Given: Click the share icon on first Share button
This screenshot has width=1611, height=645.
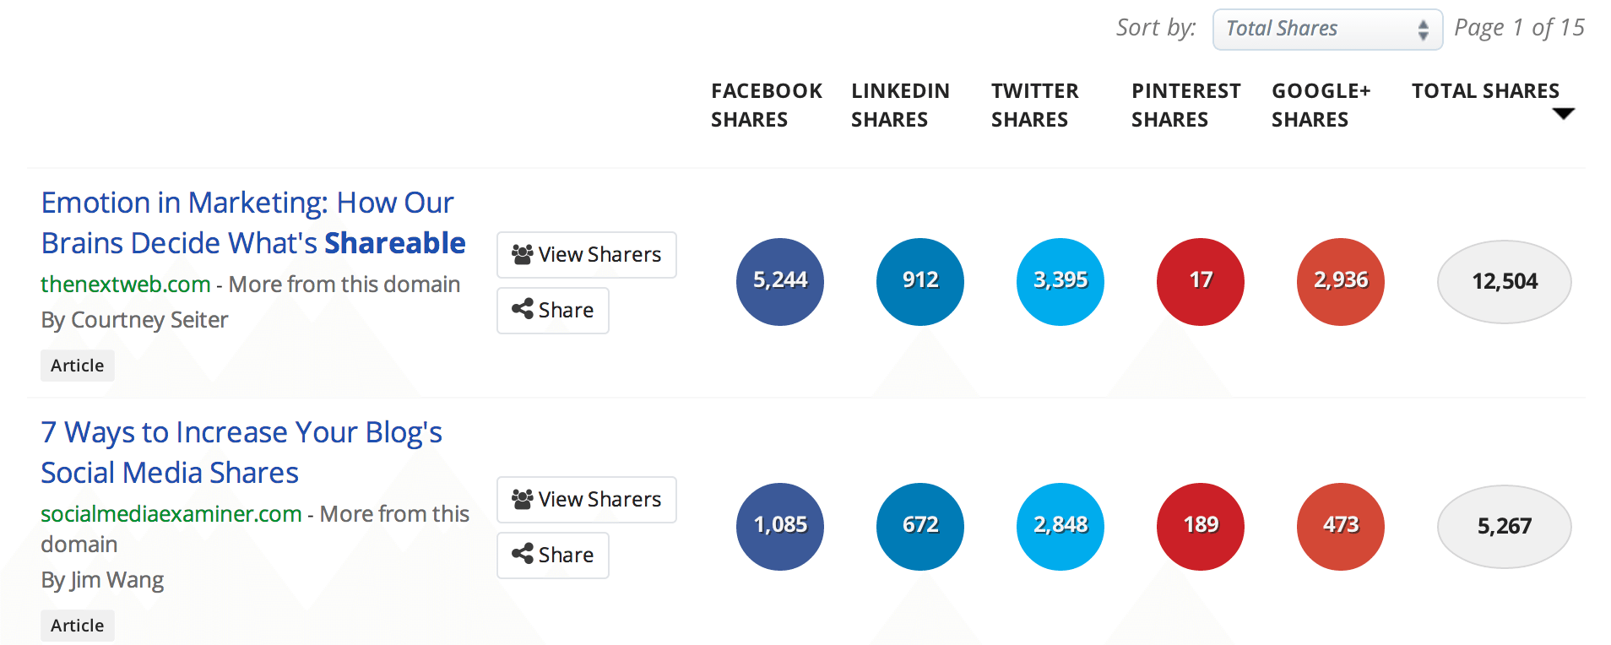Looking at the screenshot, I should click(522, 309).
